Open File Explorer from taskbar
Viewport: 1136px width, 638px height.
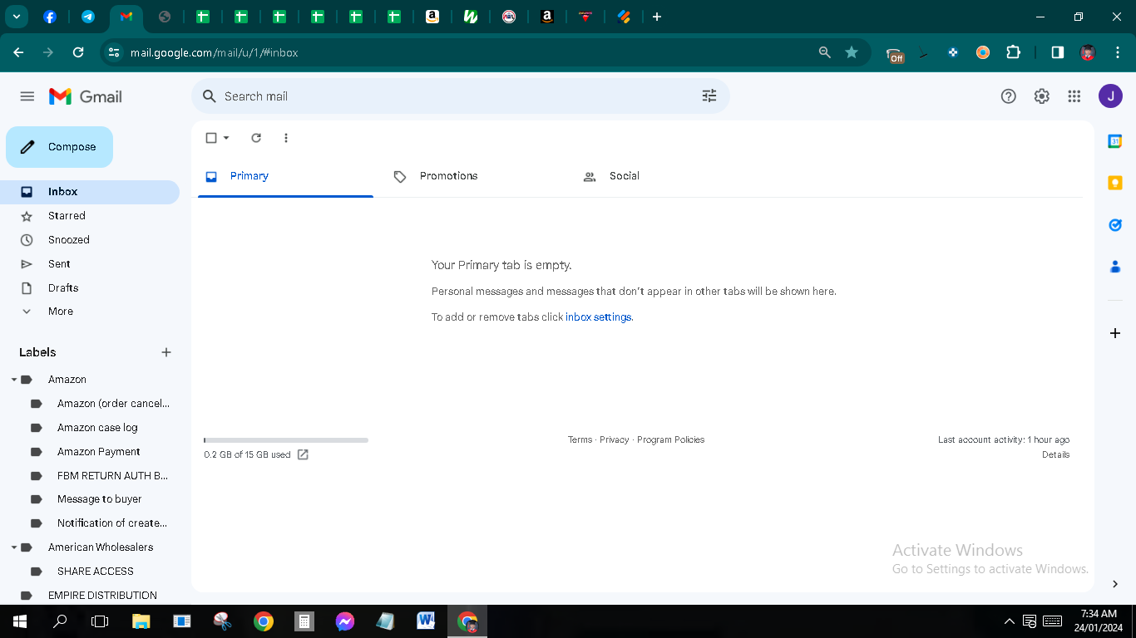coord(141,621)
